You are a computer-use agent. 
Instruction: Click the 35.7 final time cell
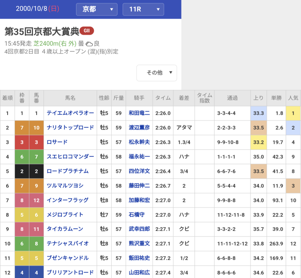pyautogui.click(x=258, y=229)
